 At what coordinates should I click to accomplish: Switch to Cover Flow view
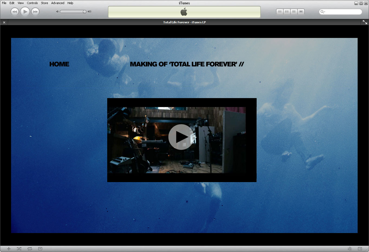[x=301, y=12]
